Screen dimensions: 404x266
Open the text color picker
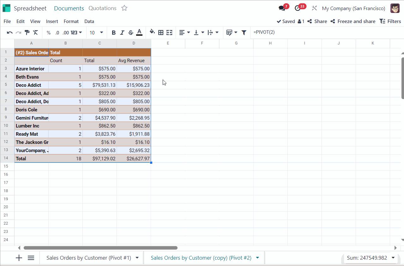(x=139, y=33)
